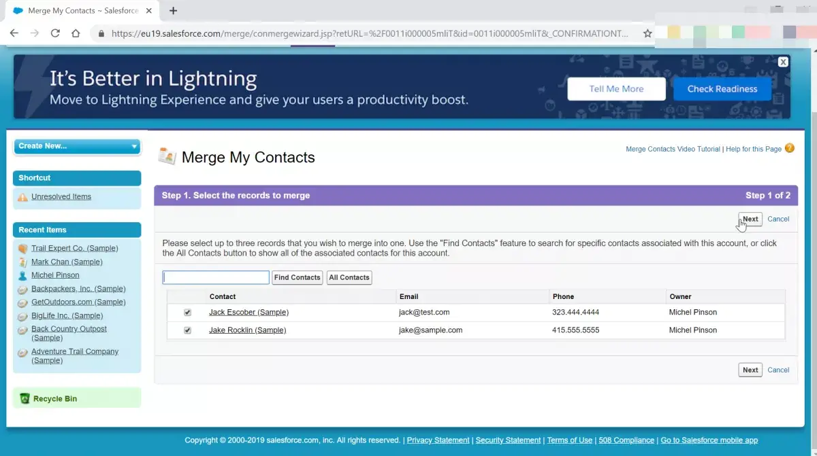Go to browser home page icon
817x456 pixels.
point(76,33)
